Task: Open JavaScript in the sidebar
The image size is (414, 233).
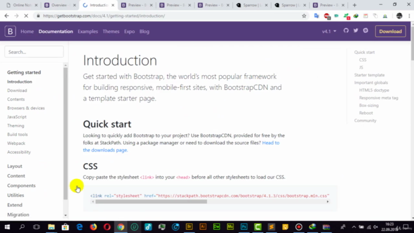Action: (17, 116)
